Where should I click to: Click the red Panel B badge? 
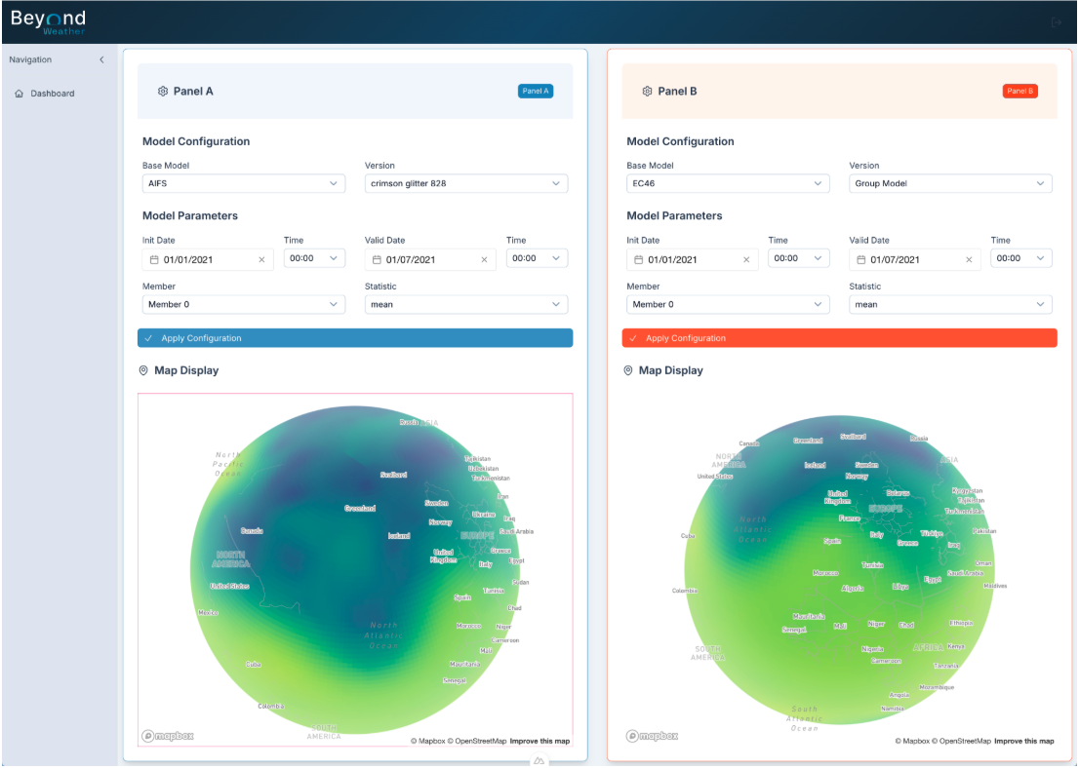(x=1019, y=91)
